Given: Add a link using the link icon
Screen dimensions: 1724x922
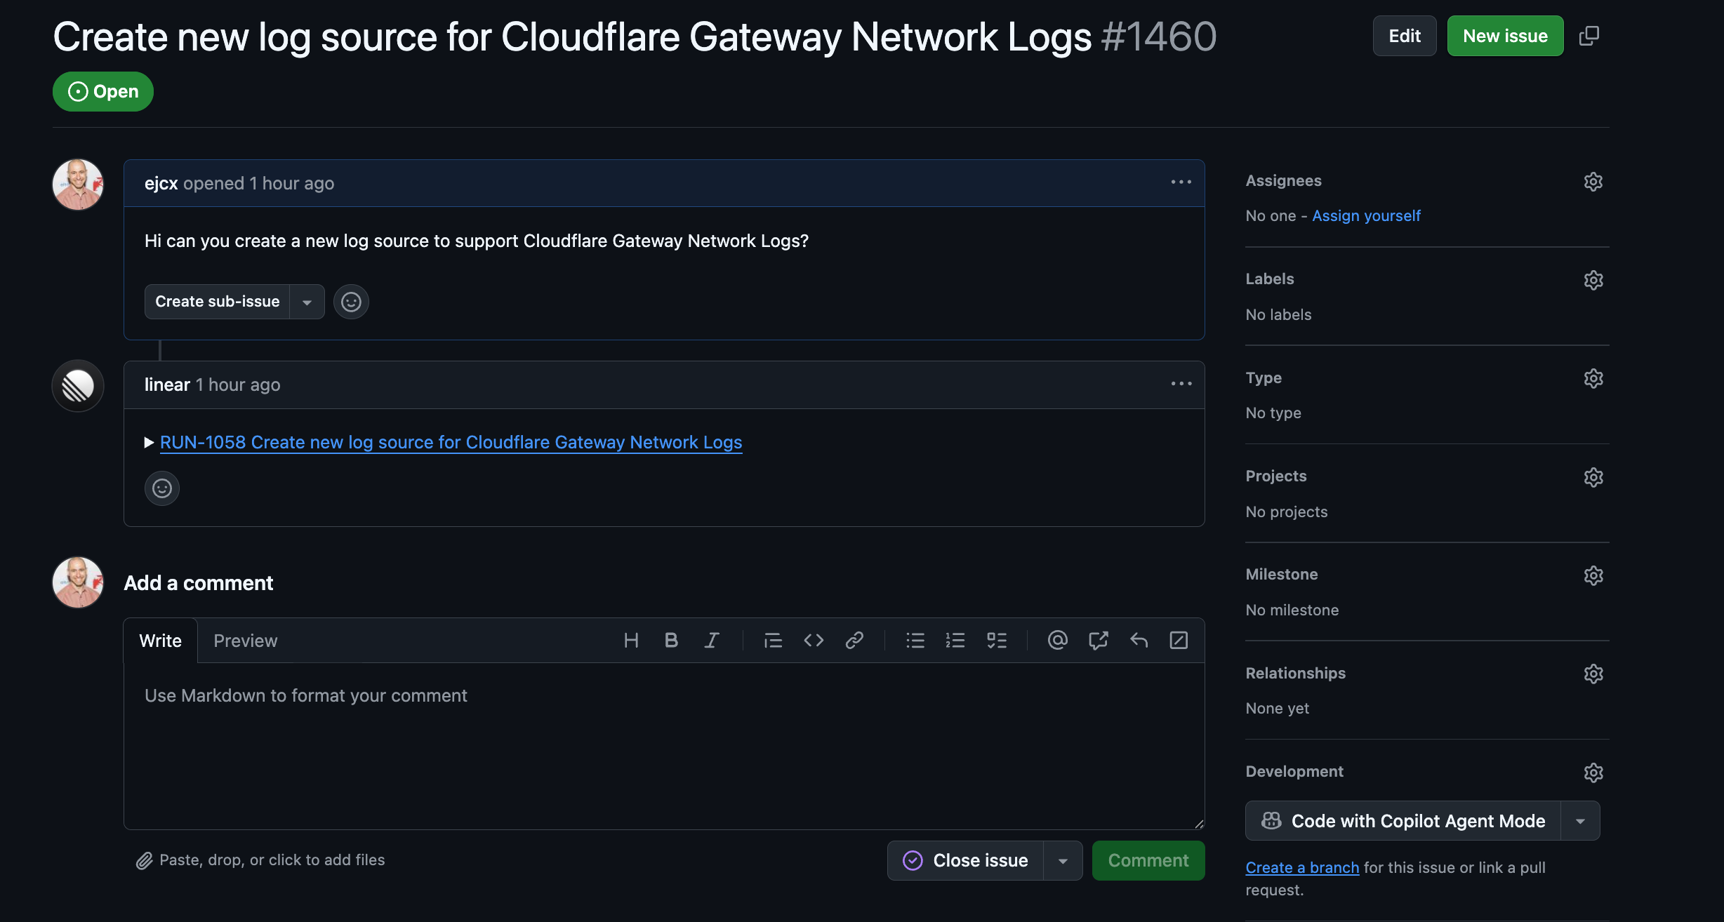Looking at the screenshot, I should tap(854, 640).
